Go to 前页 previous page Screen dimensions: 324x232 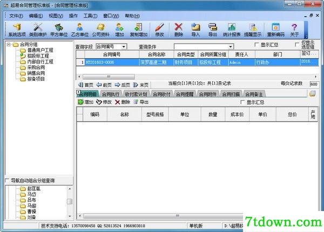pos(104,85)
